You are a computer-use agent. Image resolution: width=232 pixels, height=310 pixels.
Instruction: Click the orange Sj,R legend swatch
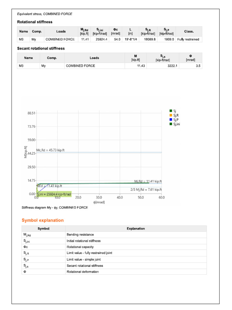[171, 115]
